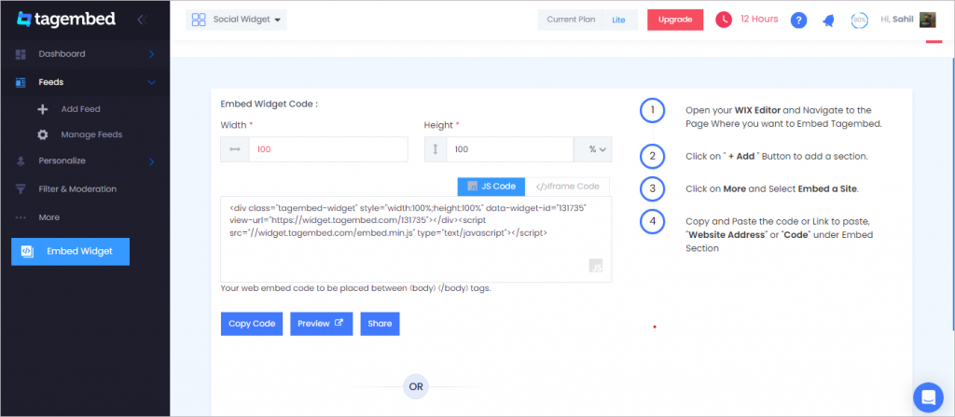The width and height of the screenshot is (955, 417).
Task: Click the Height input field
Action: pos(510,149)
